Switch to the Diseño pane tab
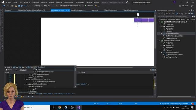The height and width of the screenshot is (110, 196). point(9,70)
